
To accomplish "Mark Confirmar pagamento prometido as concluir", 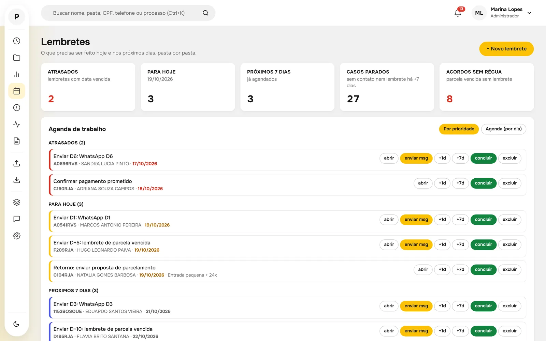I will pos(483,183).
